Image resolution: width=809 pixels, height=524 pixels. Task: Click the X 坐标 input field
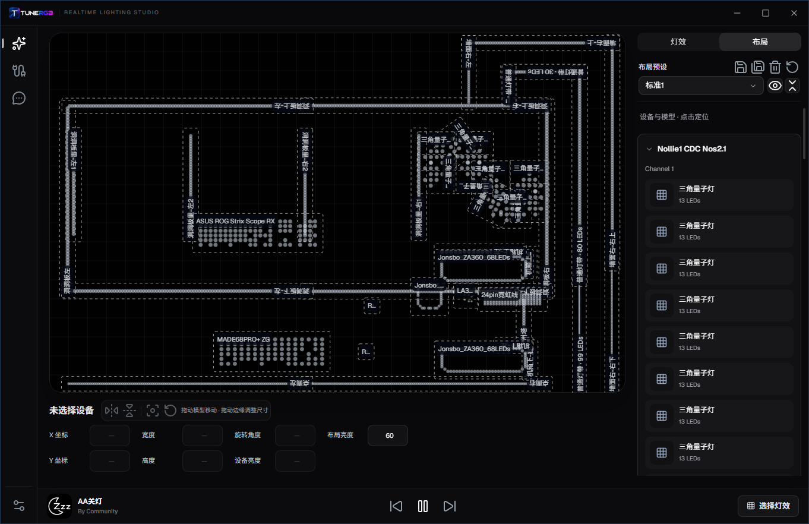[x=110, y=435]
